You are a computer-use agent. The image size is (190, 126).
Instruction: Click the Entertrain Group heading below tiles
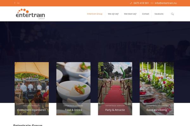28,125
